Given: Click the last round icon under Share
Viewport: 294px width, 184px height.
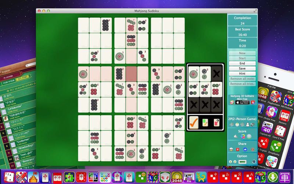Looking at the screenshot, I should (x=253, y=149).
